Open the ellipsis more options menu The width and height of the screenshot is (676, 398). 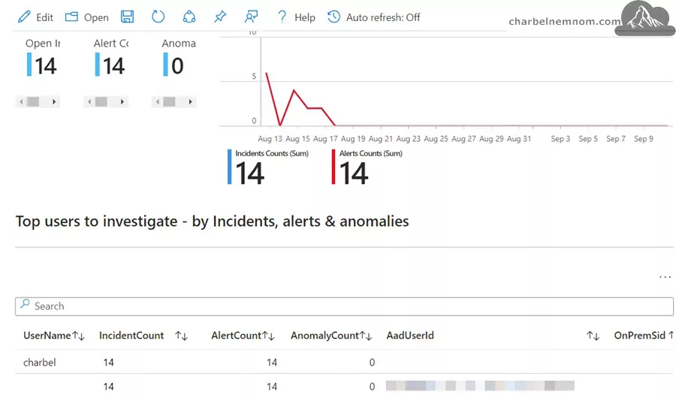665,277
